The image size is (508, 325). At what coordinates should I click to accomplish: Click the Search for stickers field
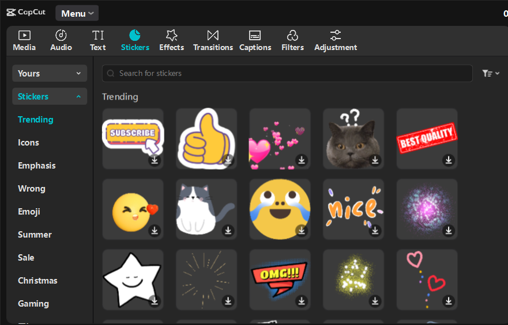[287, 74]
